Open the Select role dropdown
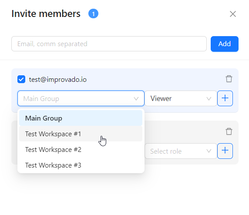Image resolution: width=249 pixels, height=215 pixels. tap(181, 151)
